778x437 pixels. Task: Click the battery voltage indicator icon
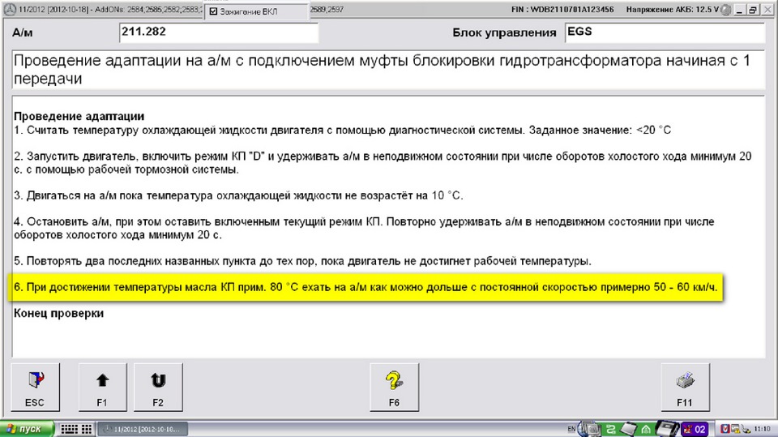(x=725, y=10)
